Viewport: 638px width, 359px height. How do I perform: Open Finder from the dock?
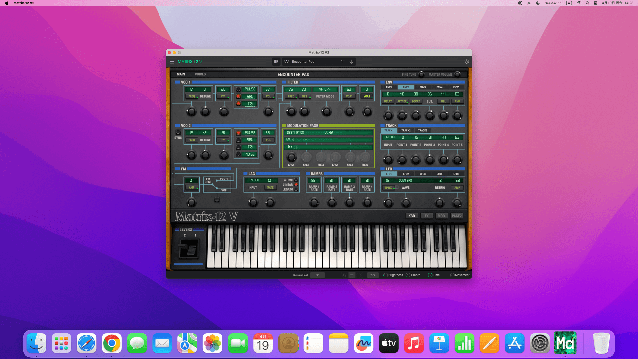coord(36,343)
